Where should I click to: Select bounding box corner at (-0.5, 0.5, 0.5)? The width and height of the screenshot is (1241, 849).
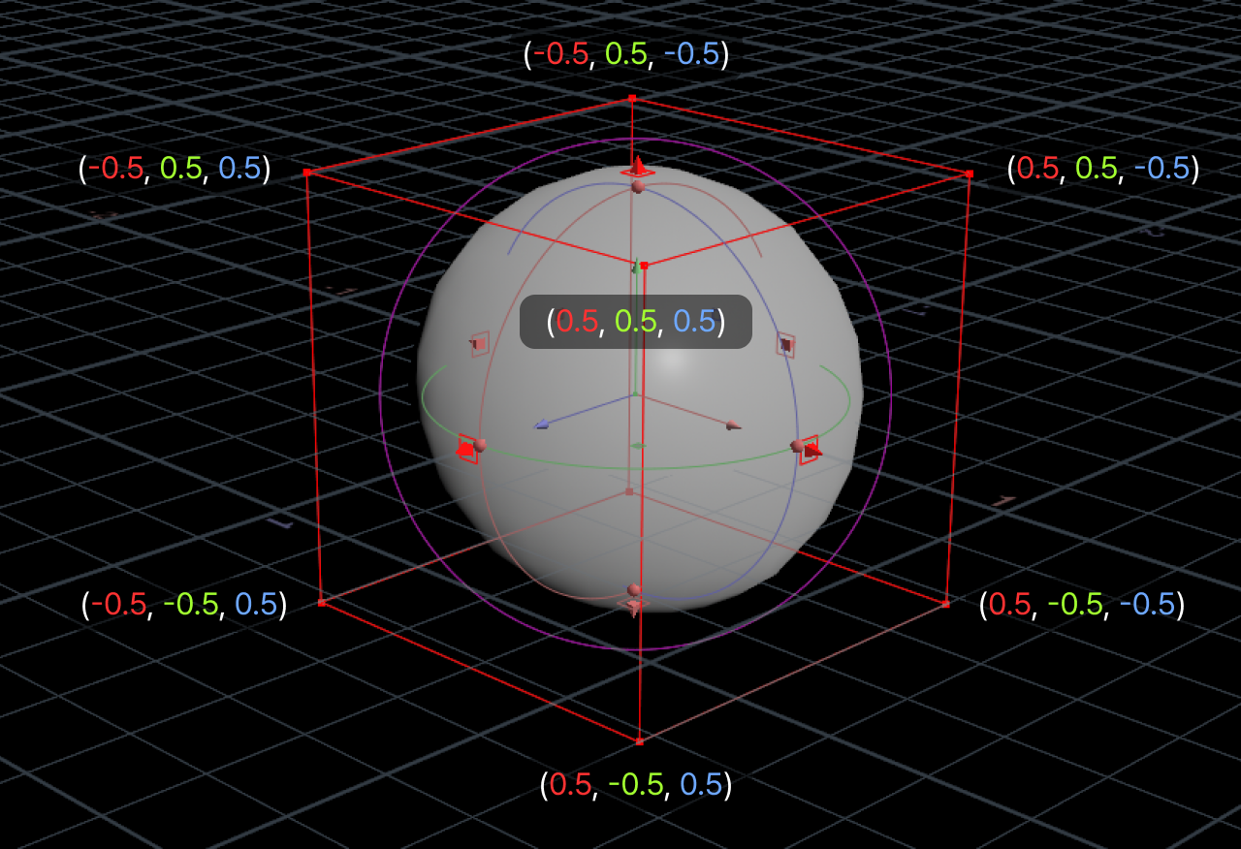[306, 172]
